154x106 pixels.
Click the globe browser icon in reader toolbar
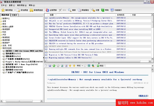(x=93, y=66)
